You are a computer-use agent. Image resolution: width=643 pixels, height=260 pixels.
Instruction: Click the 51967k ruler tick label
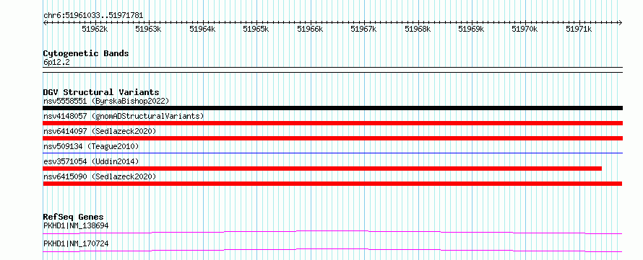(x=363, y=29)
